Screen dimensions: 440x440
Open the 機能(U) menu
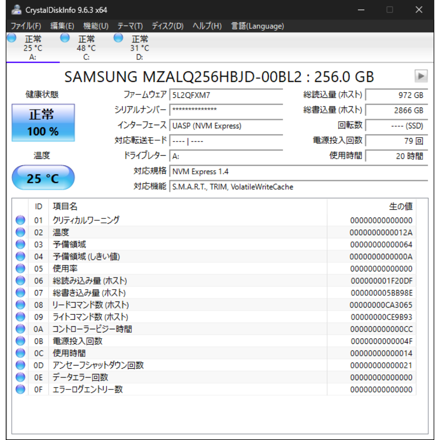[96, 26]
